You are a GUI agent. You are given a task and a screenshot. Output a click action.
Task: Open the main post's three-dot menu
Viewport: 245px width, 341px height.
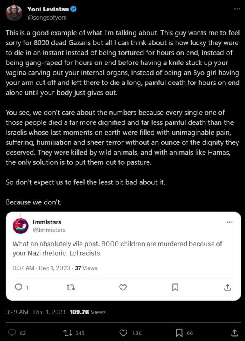point(237,9)
